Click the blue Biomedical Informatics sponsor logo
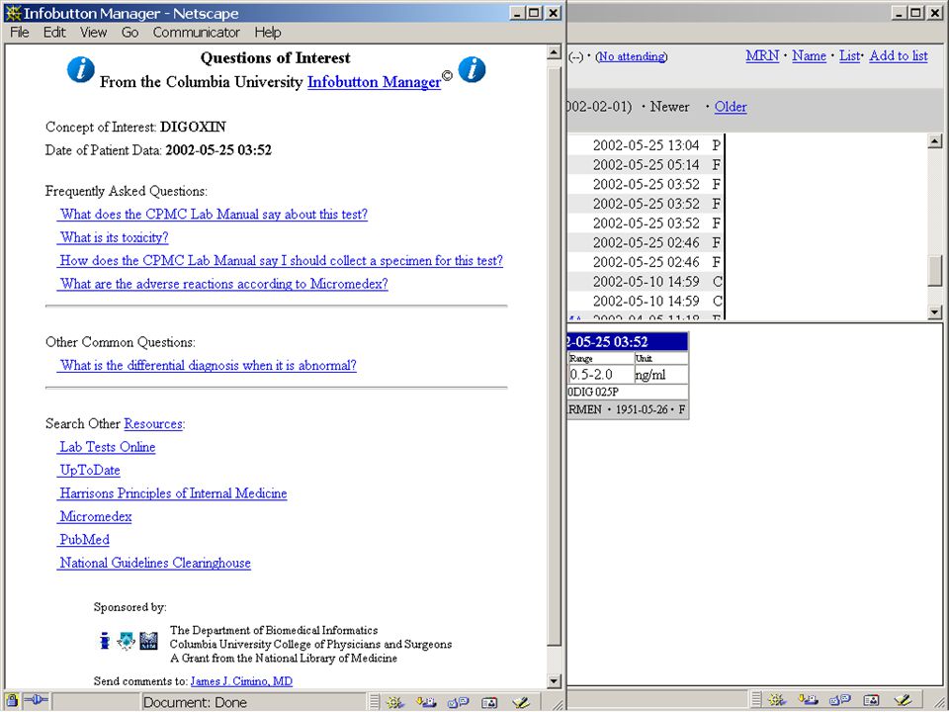 [x=105, y=641]
